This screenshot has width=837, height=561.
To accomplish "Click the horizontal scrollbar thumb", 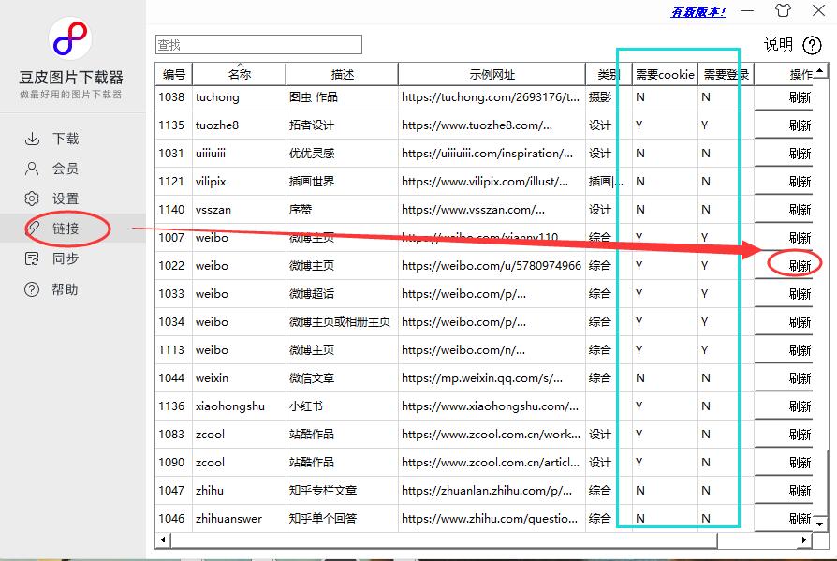I will point(444,540).
